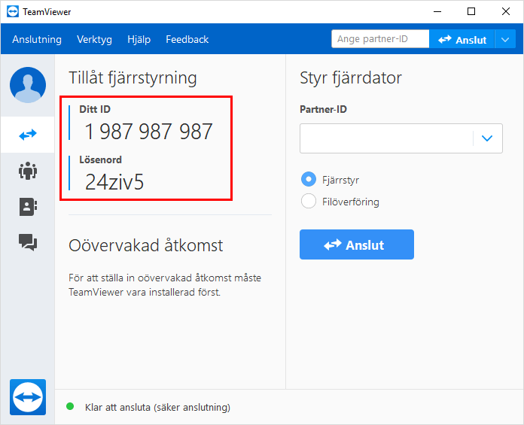Click the large Anslut button
This screenshot has width=524, height=425.
(x=357, y=244)
